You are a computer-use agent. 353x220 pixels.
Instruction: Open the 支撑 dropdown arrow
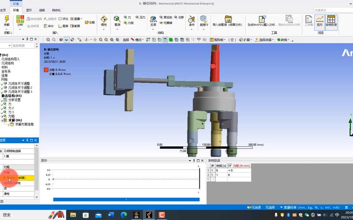tap(153, 29)
